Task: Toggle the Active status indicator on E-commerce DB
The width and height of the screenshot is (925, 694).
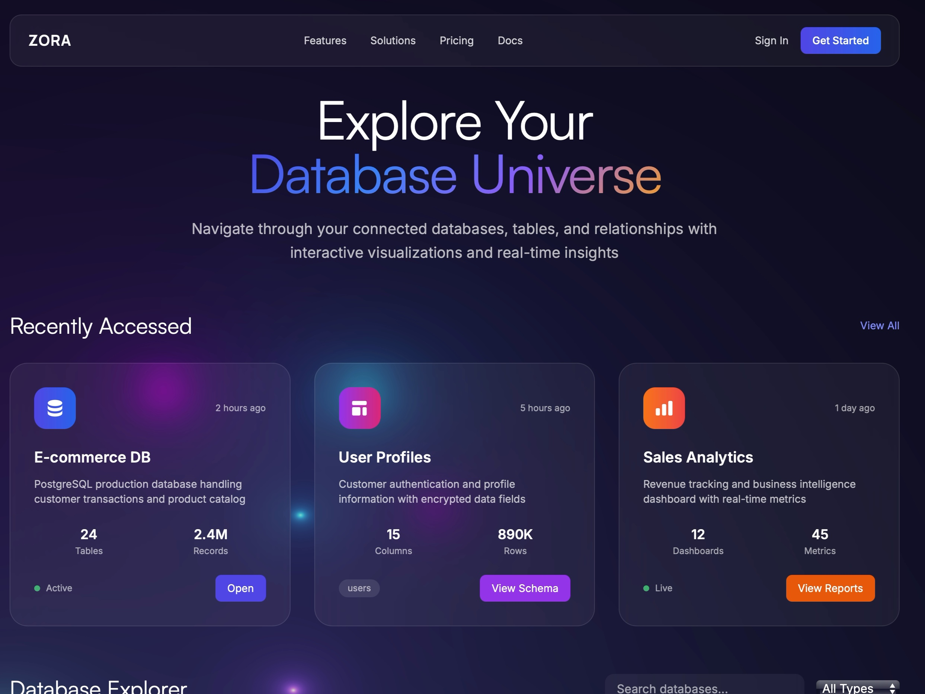Action: (x=37, y=588)
